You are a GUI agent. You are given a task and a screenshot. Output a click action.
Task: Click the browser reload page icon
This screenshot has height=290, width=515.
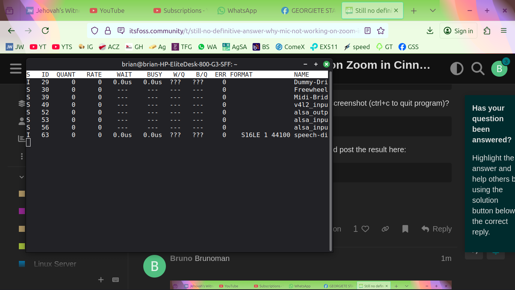point(45,31)
